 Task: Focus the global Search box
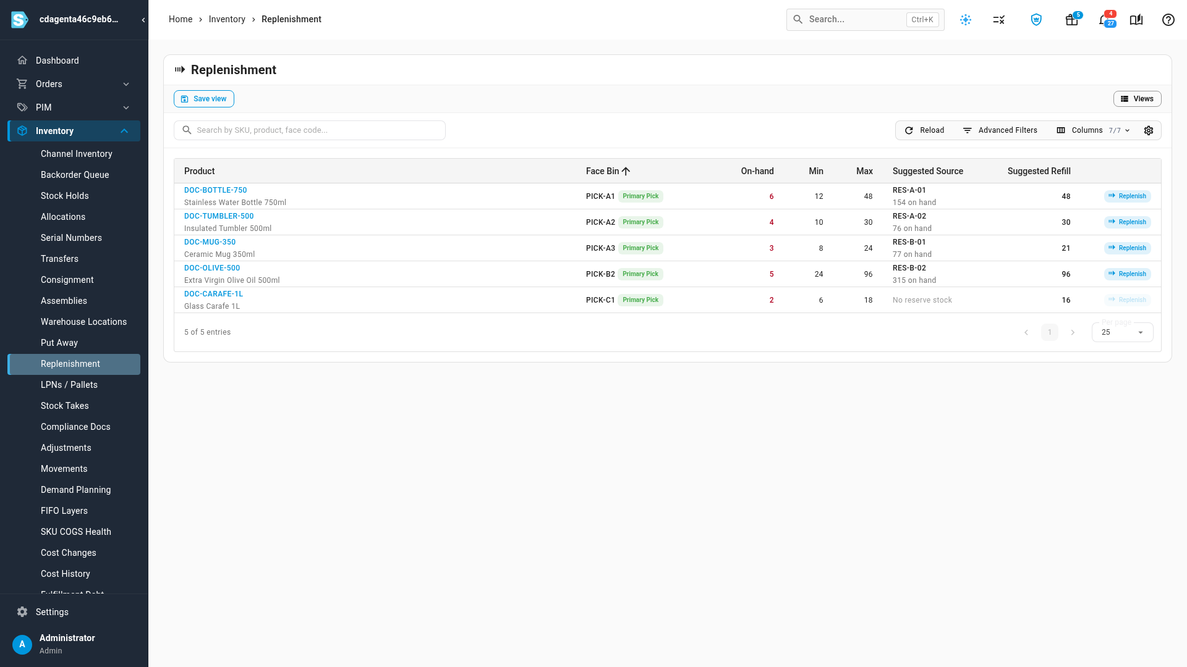865,20
